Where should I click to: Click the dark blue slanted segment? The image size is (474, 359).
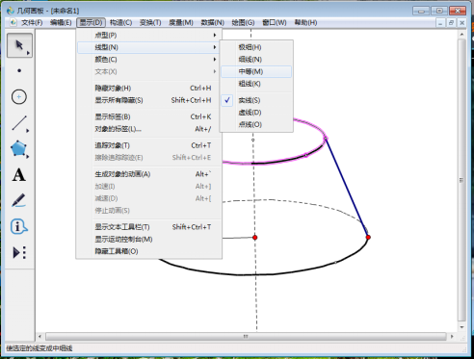(346, 187)
